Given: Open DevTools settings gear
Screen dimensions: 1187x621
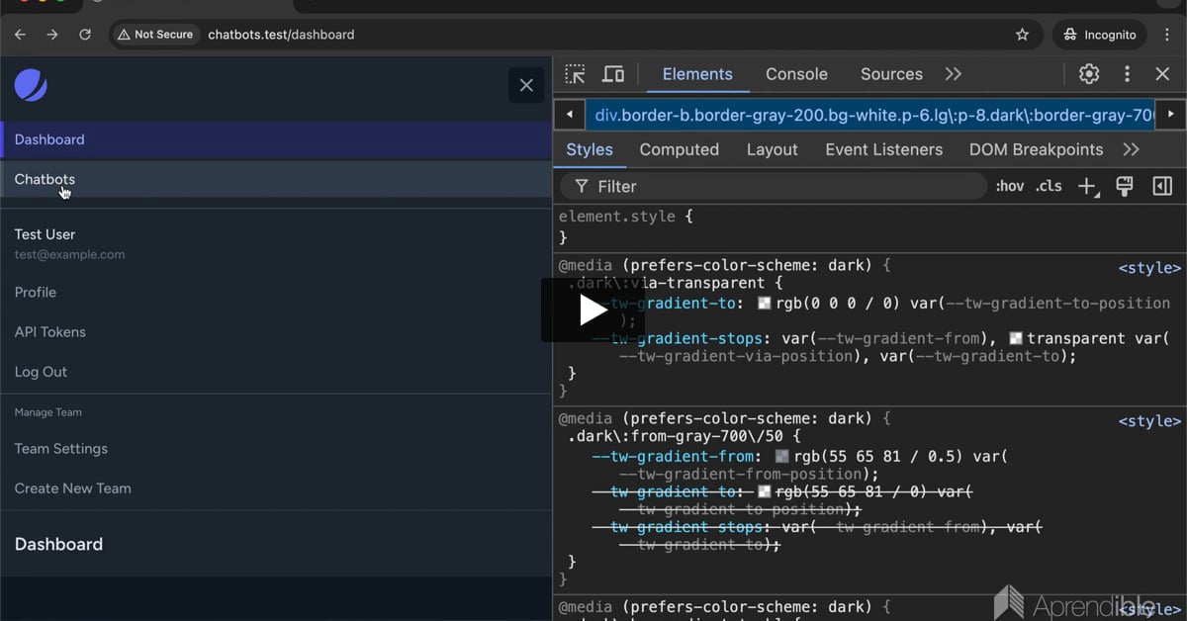Looking at the screenshot, I should click(x=1089, y=74).
